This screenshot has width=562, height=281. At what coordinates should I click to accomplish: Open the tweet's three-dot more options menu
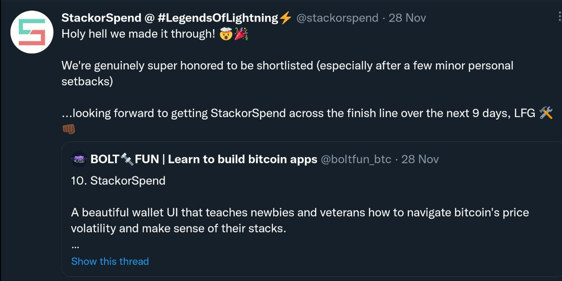(559, 17)
